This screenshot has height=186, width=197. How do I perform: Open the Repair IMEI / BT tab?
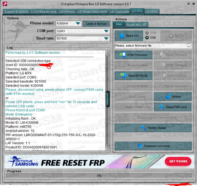[137, 25]
